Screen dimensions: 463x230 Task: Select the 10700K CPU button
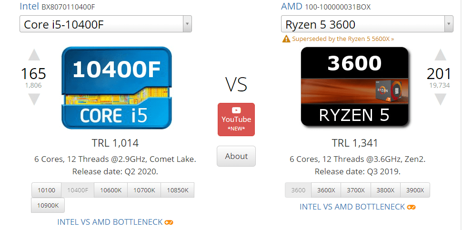click(x=144, y=190)
